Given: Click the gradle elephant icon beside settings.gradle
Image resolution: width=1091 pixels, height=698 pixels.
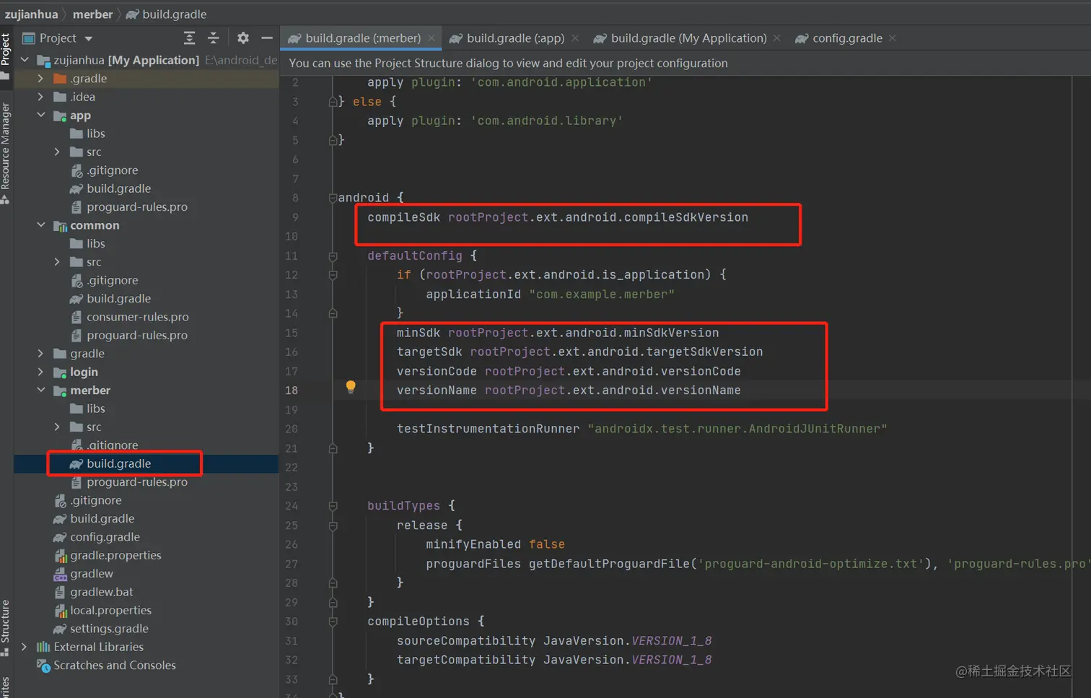Looking at the screenshot, I should coord(60,629).
